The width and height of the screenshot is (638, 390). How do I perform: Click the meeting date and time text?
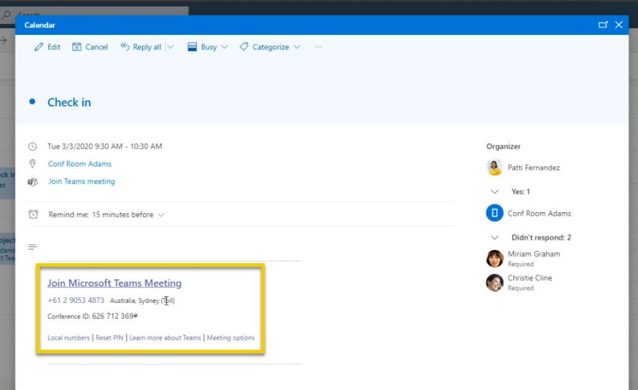click(105, 146)
